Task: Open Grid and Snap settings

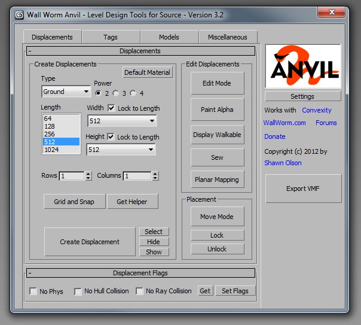Action: pyautogui.click(x=74, y=202)
